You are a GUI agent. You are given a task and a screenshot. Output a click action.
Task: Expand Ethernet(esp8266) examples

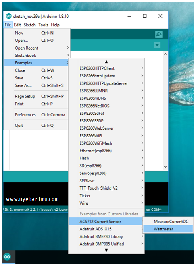coord(106,151)
